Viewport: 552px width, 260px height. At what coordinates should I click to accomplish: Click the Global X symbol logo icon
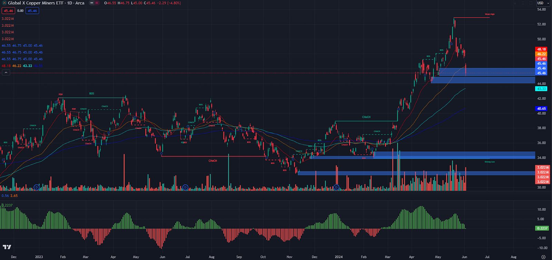coord(4,3)
